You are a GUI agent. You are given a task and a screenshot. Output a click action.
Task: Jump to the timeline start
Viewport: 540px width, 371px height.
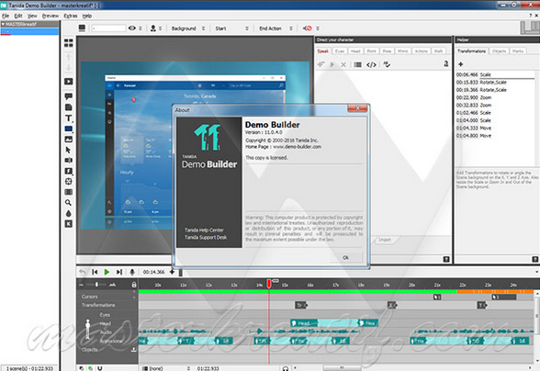click(95, 272)
